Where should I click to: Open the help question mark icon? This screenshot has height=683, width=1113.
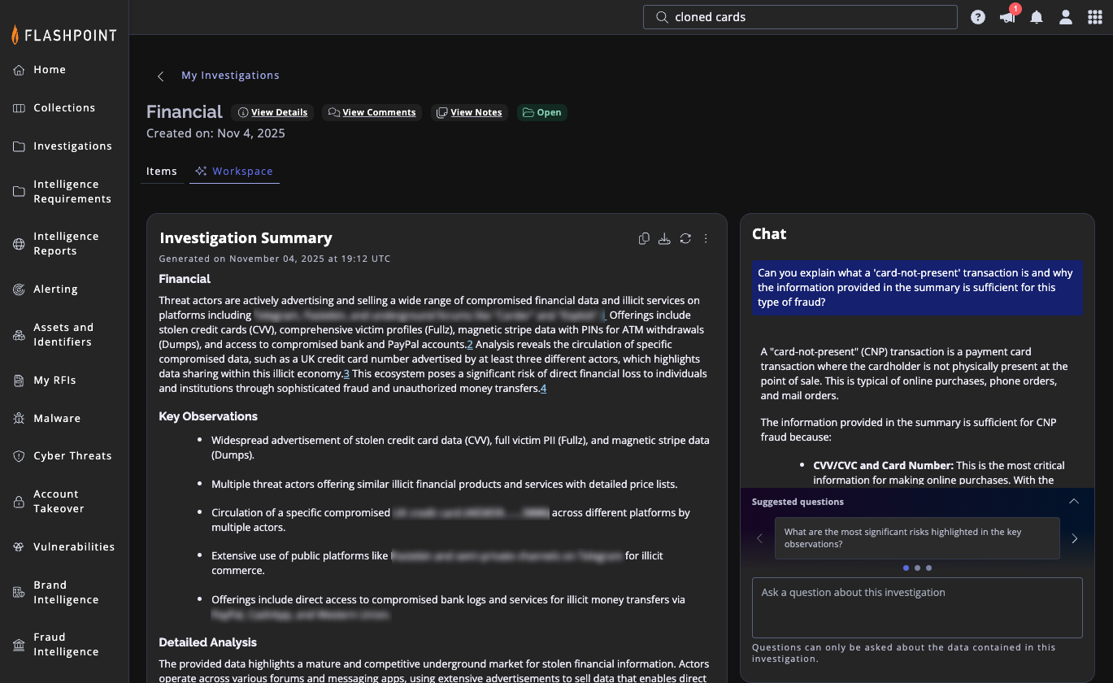(x=978, y=17)
